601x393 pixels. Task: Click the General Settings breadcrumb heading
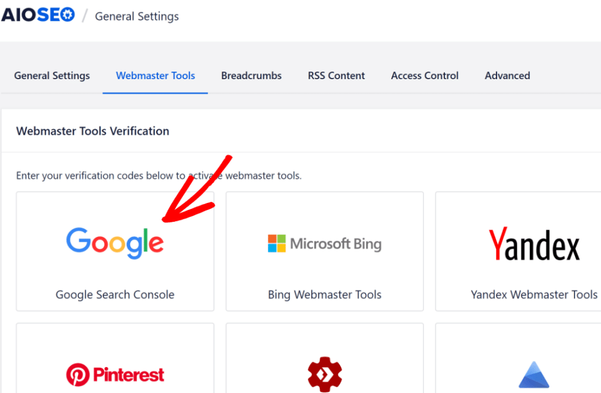[x=136, y=16]
